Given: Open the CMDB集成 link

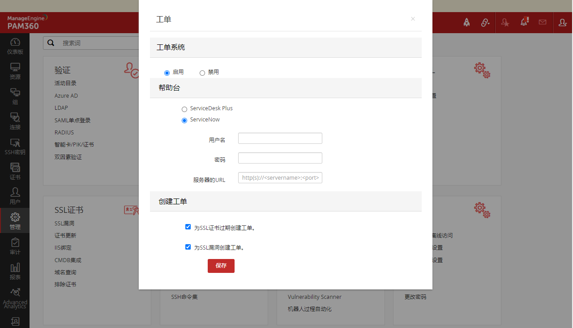Looking at the screenshot, I should click(68, 260).
